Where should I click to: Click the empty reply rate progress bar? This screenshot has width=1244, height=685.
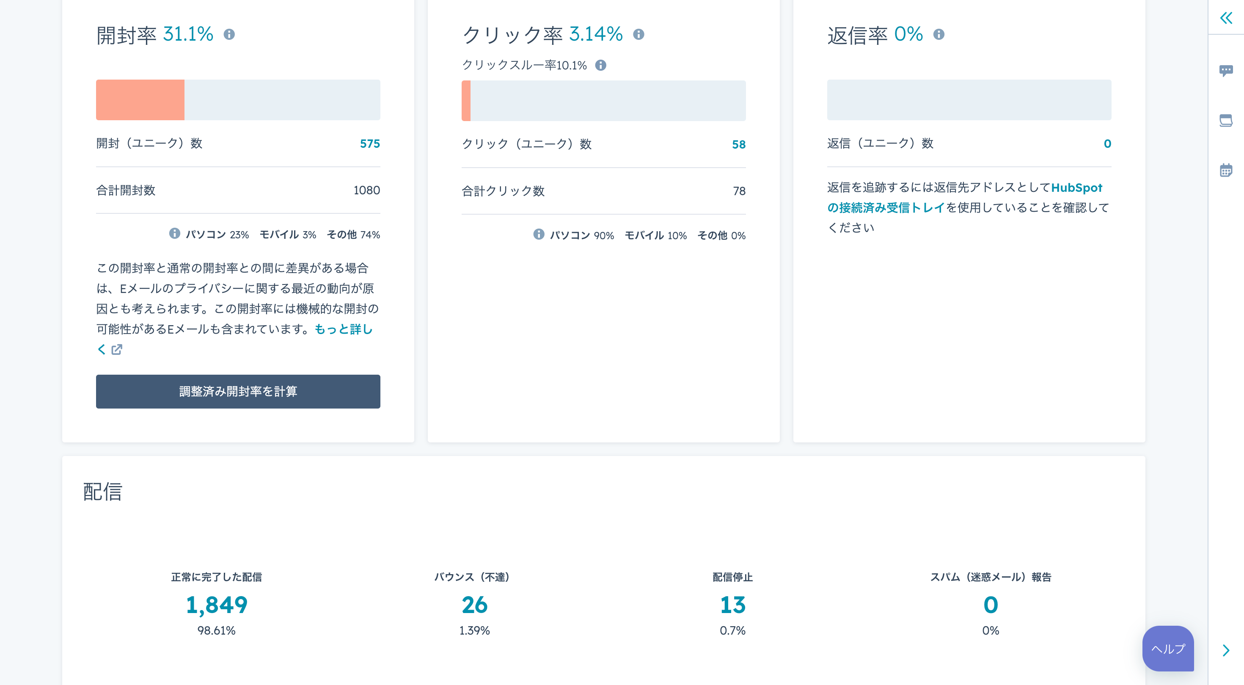point(969,100)
